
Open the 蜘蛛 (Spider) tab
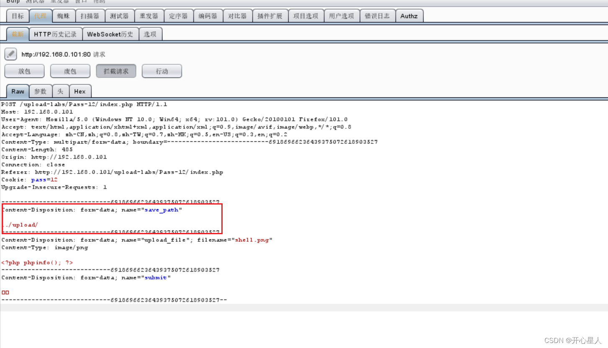[64, 16]
